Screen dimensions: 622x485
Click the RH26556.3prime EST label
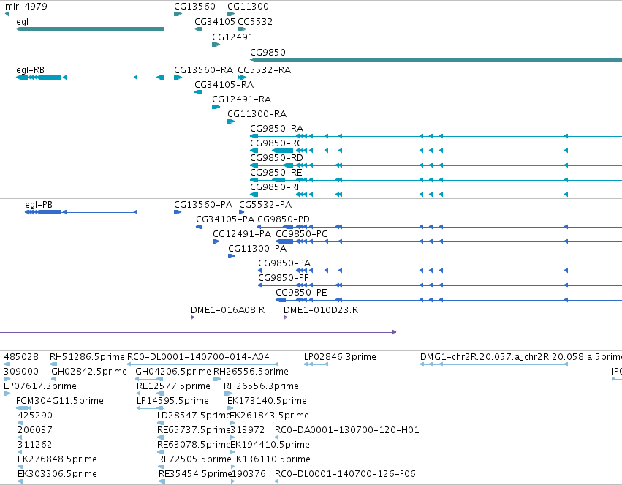click(261, 386)
